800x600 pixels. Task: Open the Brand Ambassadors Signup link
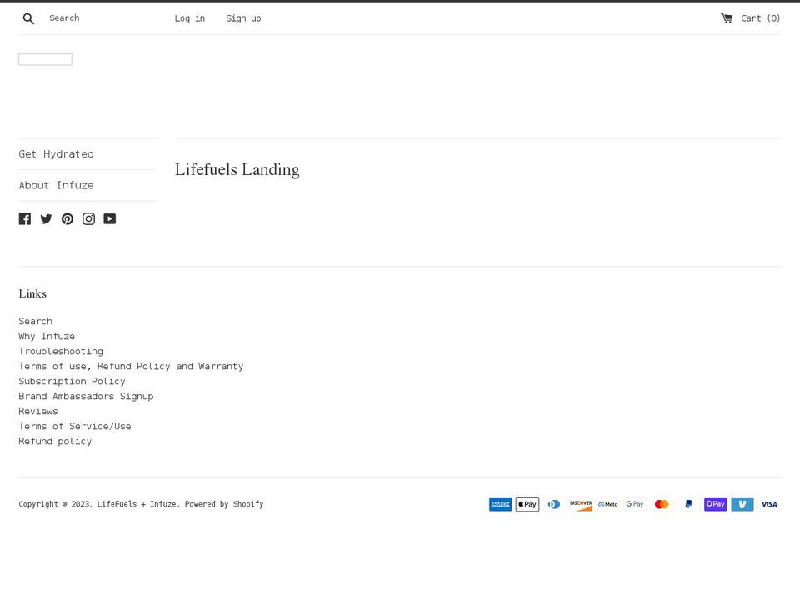[x=86, y=396]
